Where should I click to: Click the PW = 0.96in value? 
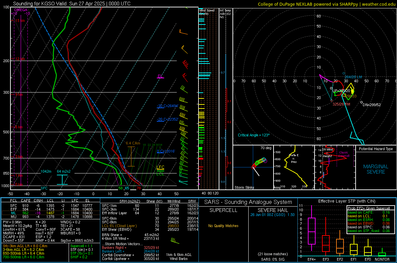[12, 222]
